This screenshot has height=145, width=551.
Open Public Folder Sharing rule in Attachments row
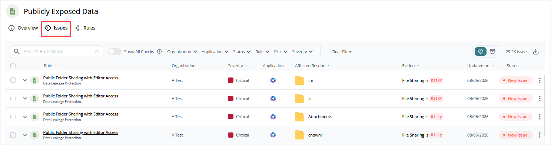click(81, 114)
